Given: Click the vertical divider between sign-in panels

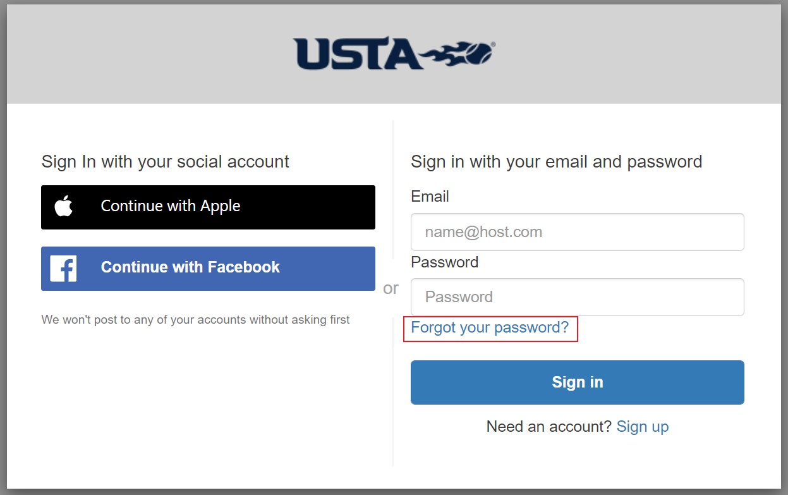Looking at the screenshot, I should tap(393, 190).
